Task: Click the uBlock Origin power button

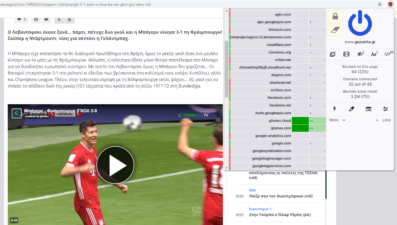Action: pos(360,23)
